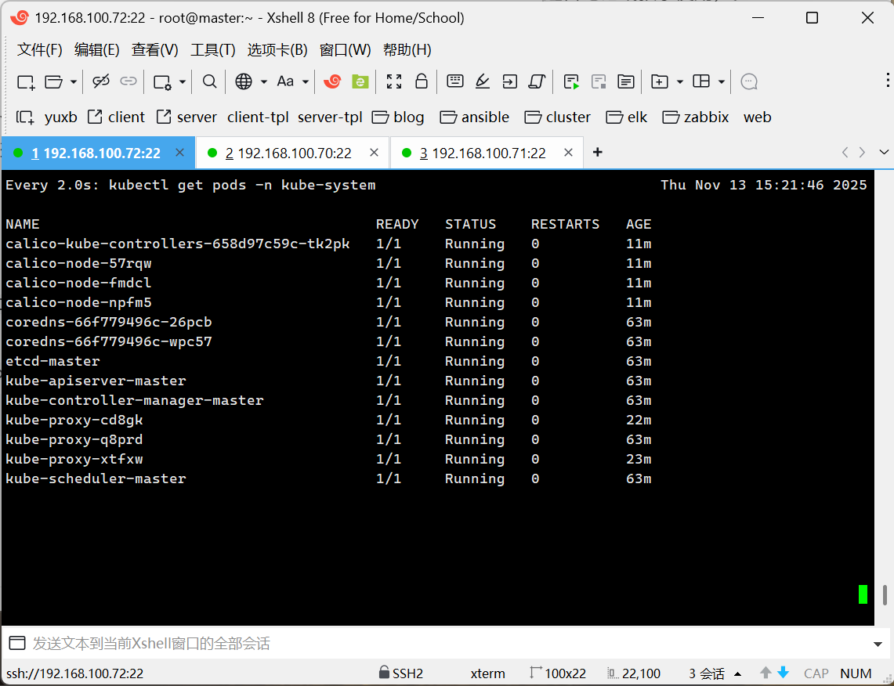Open the yuxb quick link
This screenshot has height=686, width=894.
coord(60,117)
